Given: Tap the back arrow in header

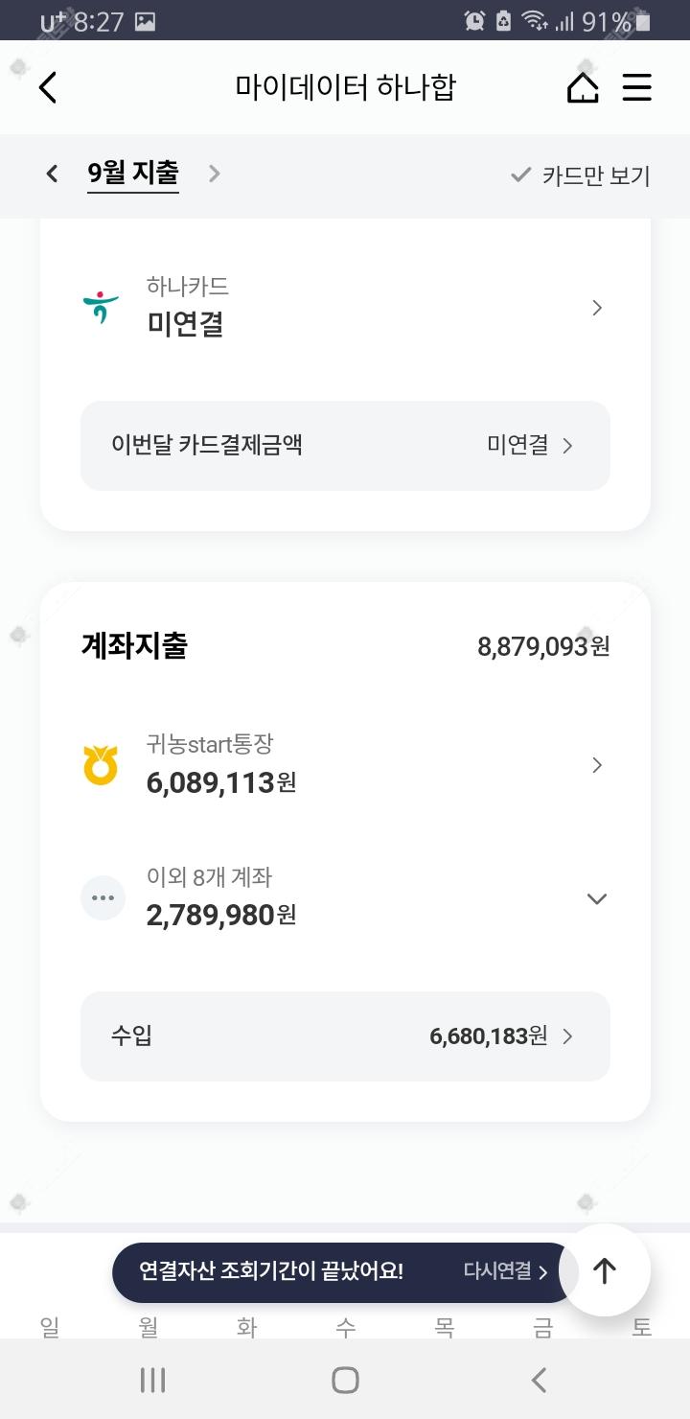Looking at the screenshot, I should click(x=48, y=87).
